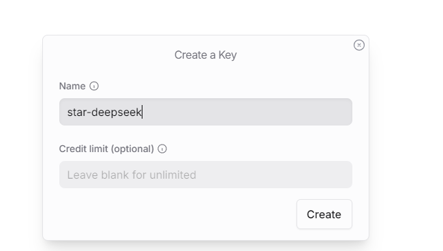Place cursor in the star-deepseek text
The height and width of the screenshot is (251, 443).
click(x=104, y=113)
